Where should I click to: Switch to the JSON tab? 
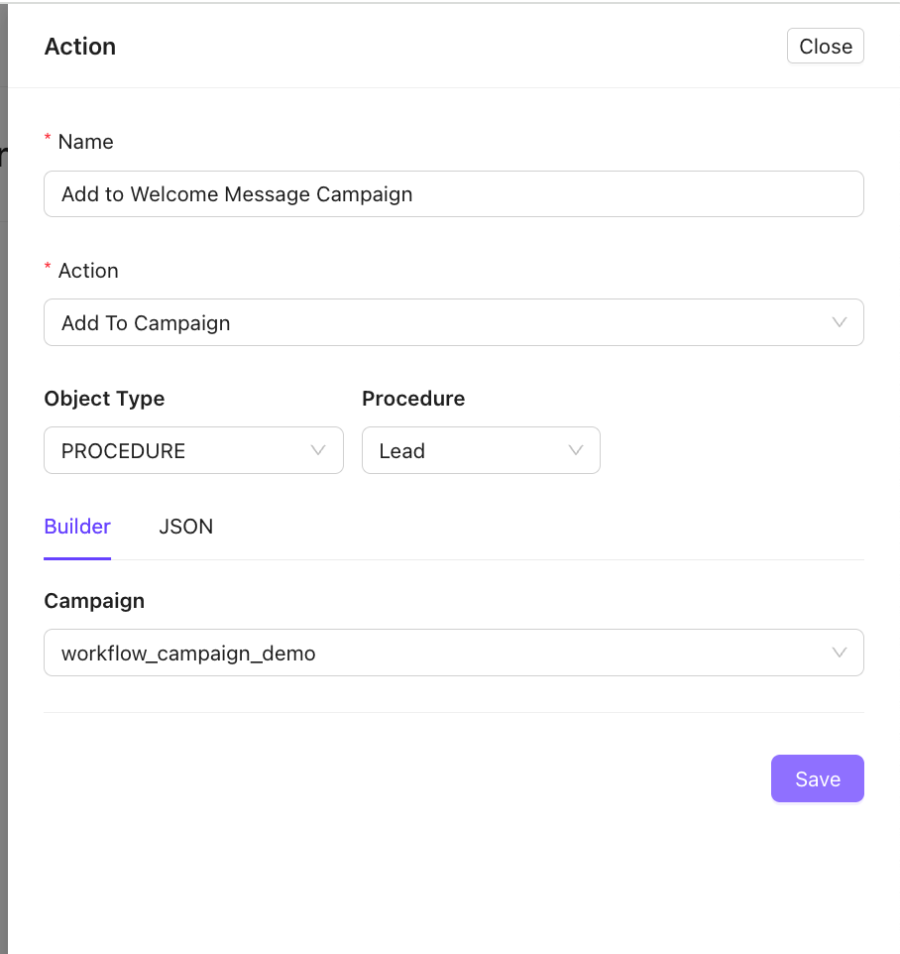pyautogui.click(x=185, y=527)
